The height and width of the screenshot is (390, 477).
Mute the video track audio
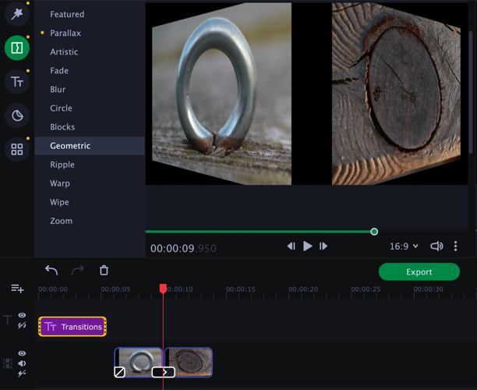click(x=22, y=363)
